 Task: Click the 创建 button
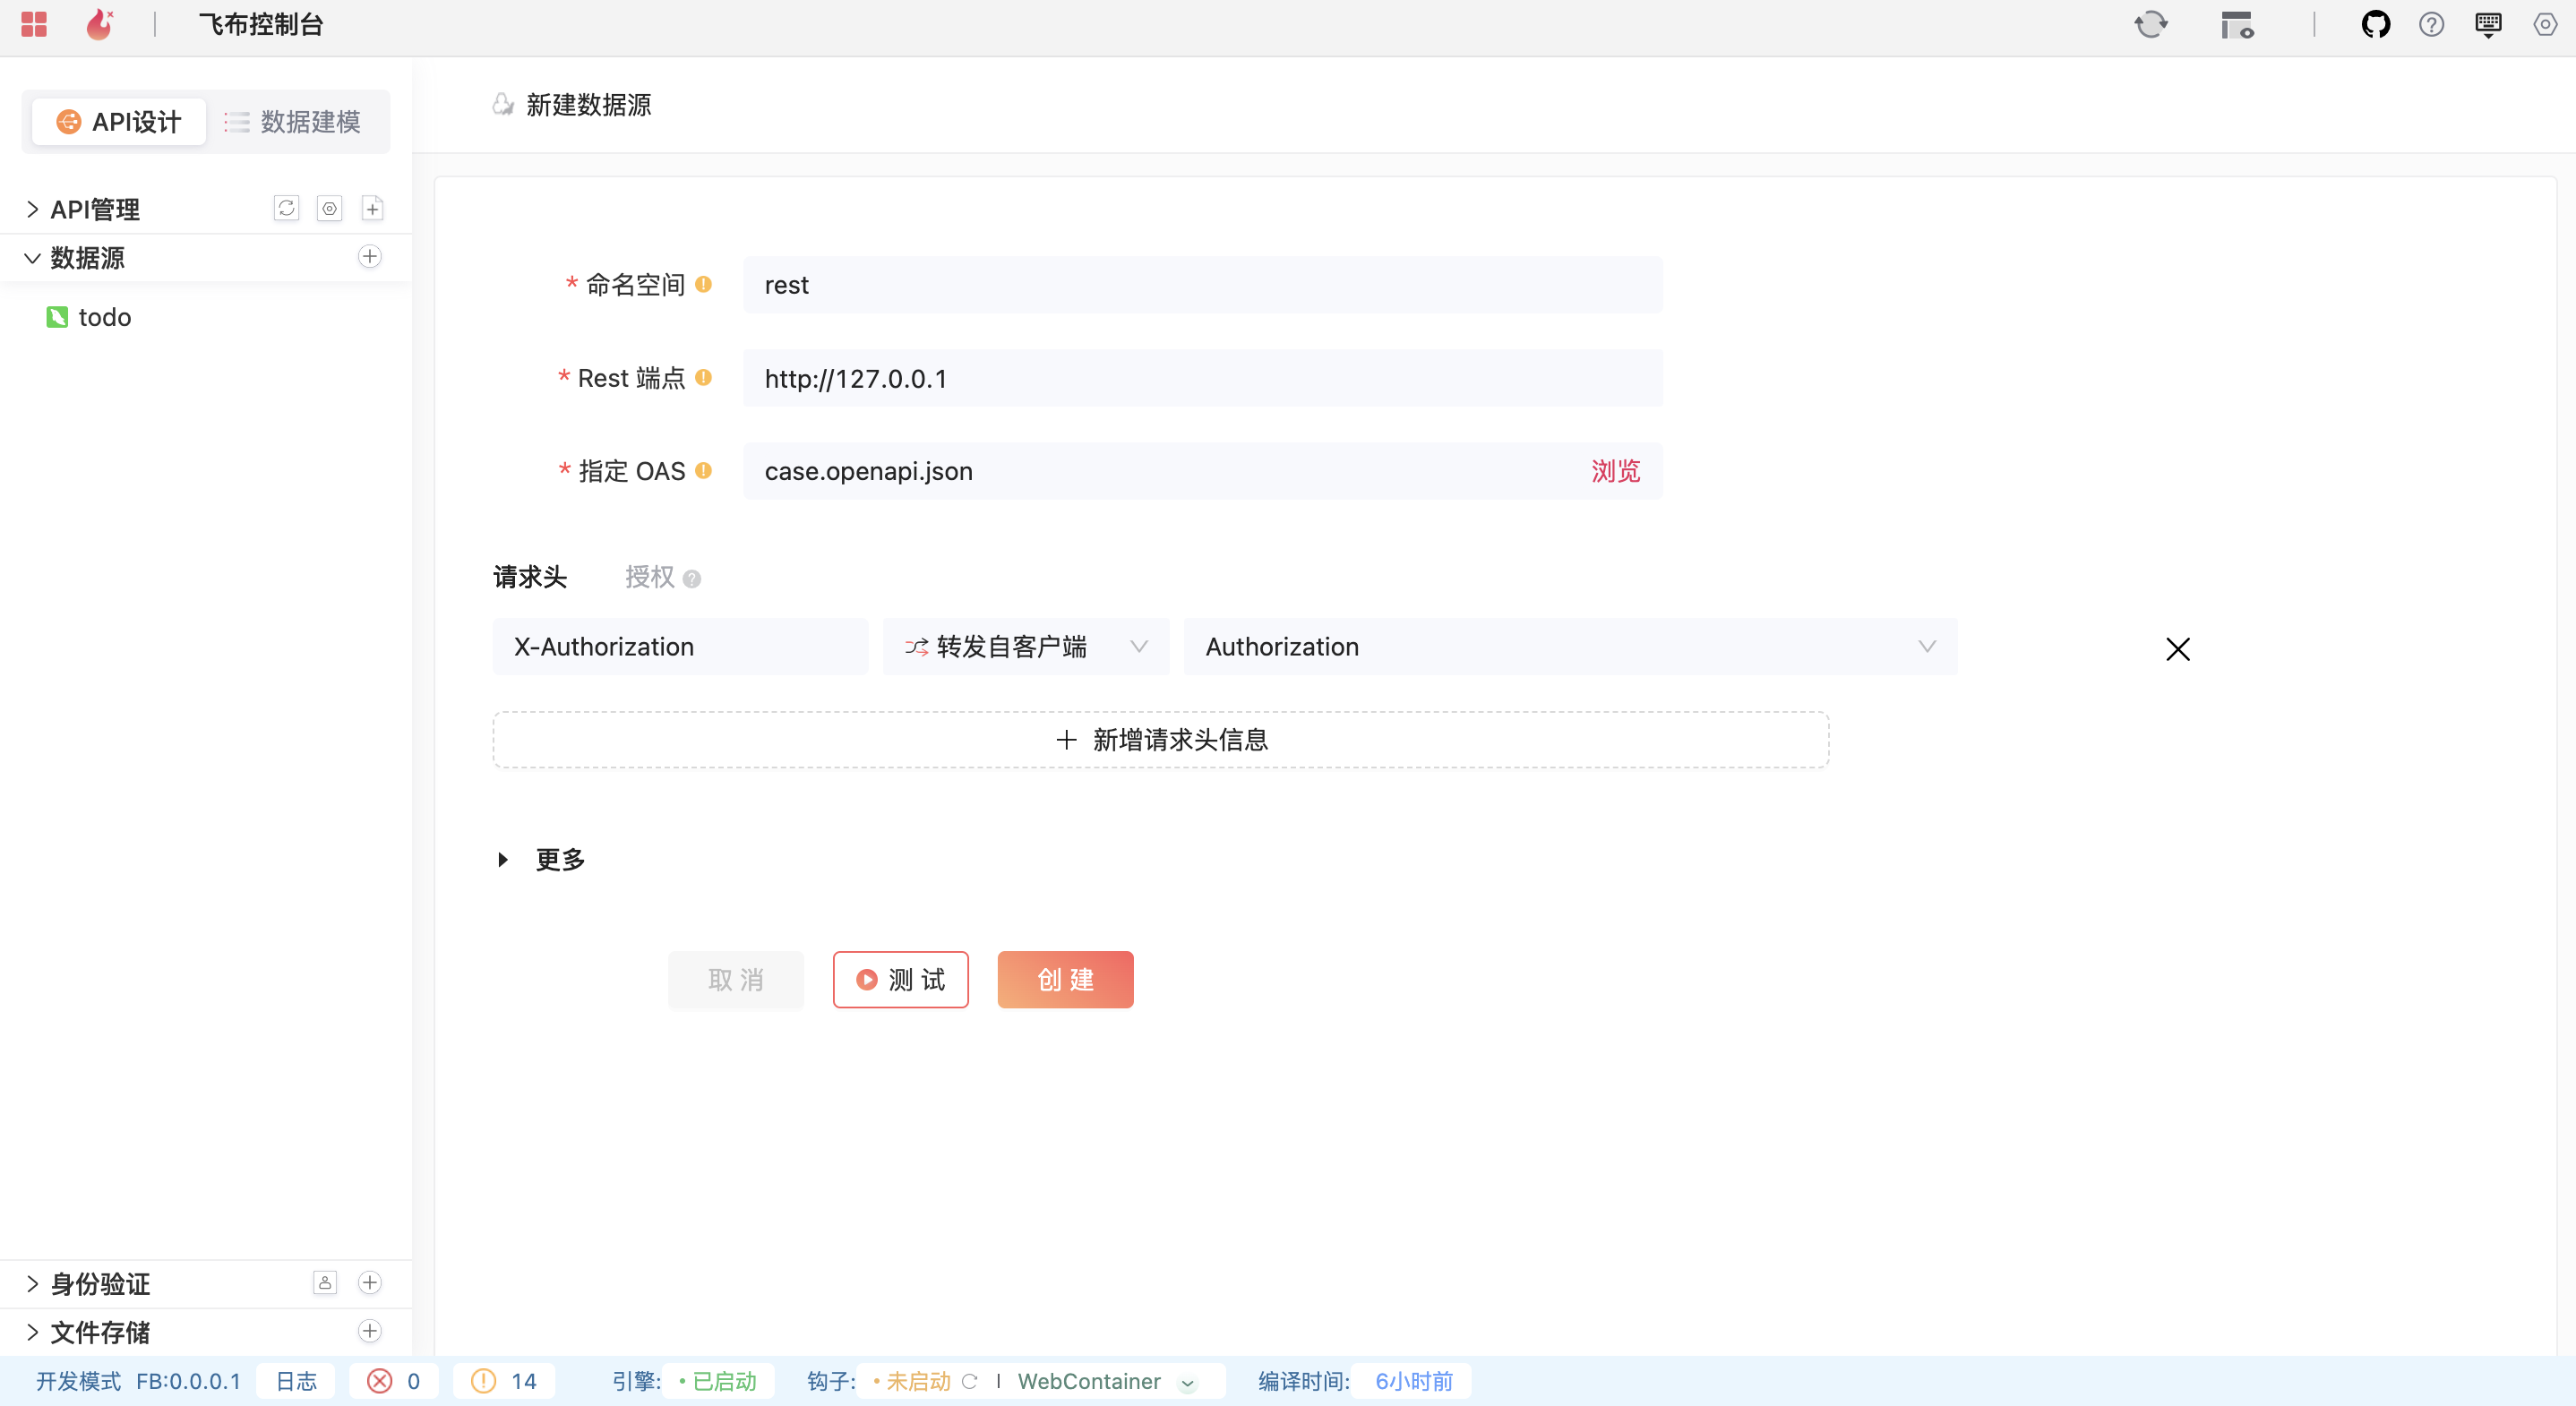point(1065,980)
